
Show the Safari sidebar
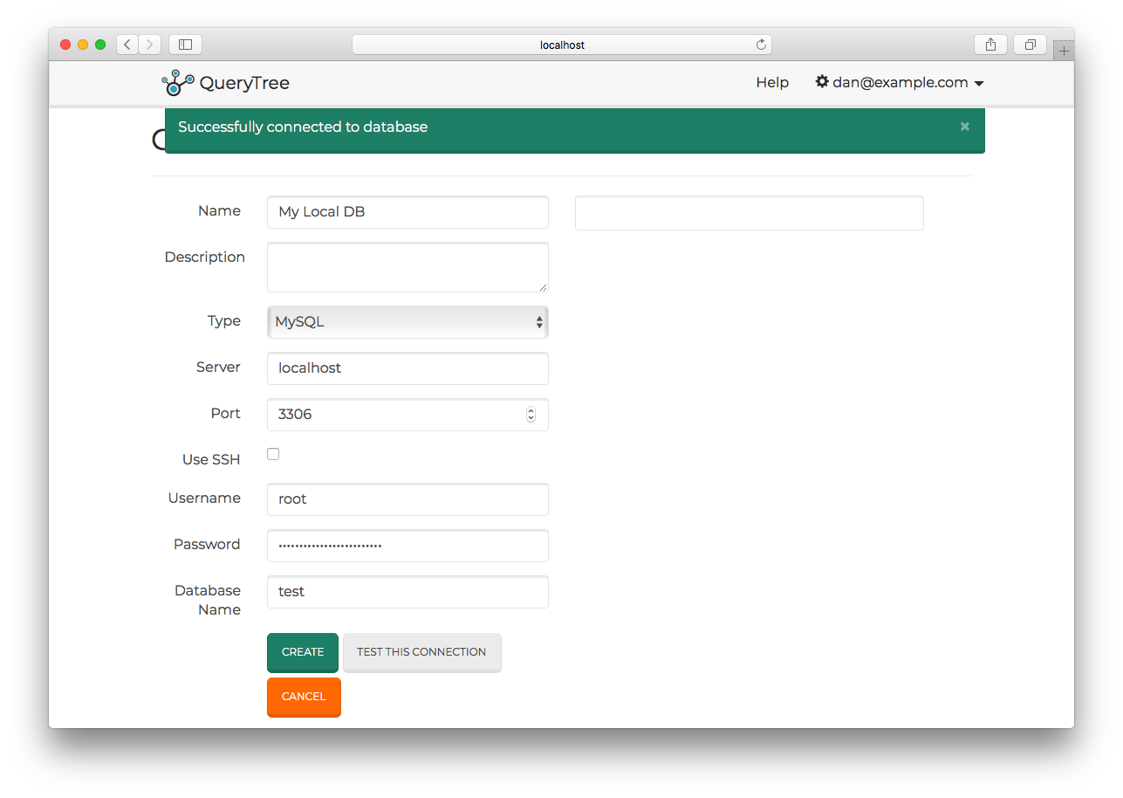[x=185, y=45]
